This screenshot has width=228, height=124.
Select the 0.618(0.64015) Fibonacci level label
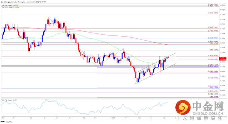[213, 94]
